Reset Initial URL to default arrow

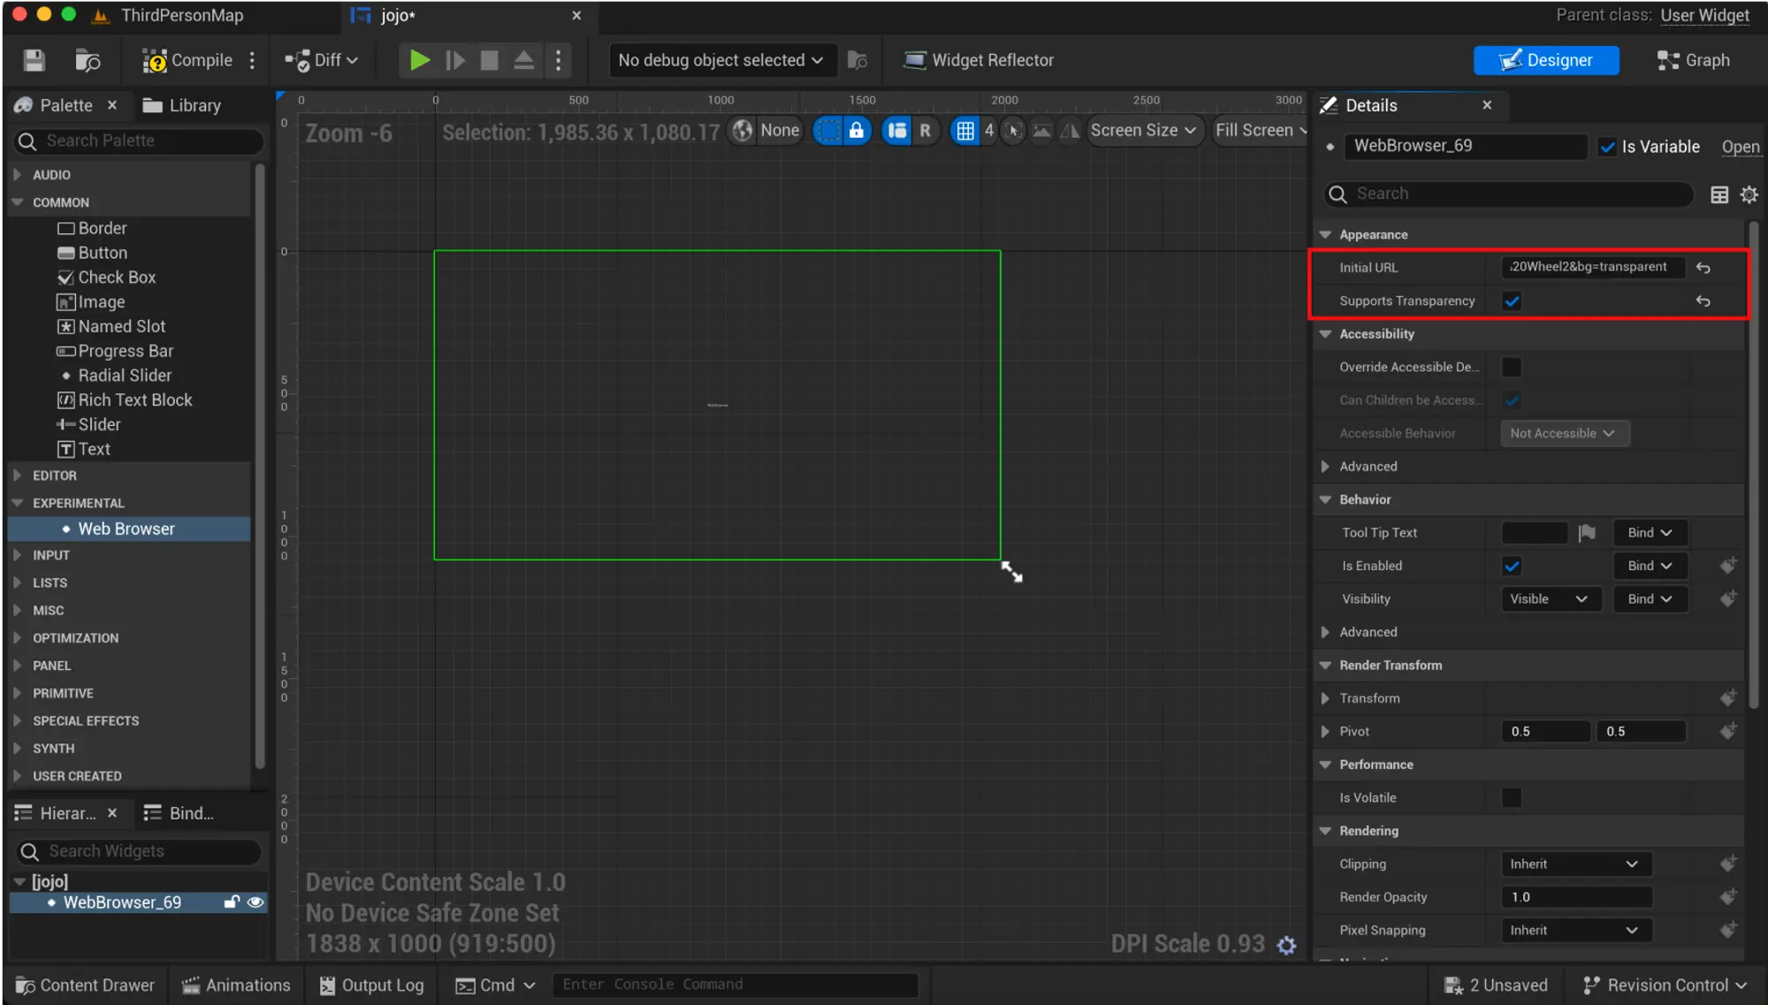click(x=1703, y=268)
